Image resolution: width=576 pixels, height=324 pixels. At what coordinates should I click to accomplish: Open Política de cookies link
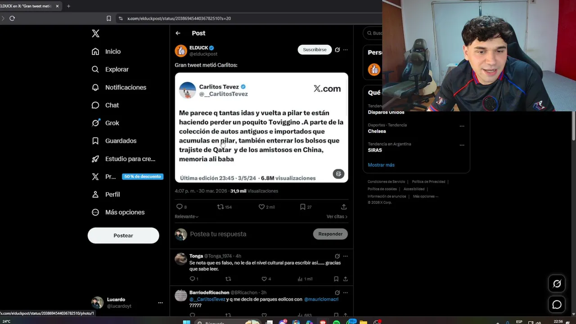(382, 189)
